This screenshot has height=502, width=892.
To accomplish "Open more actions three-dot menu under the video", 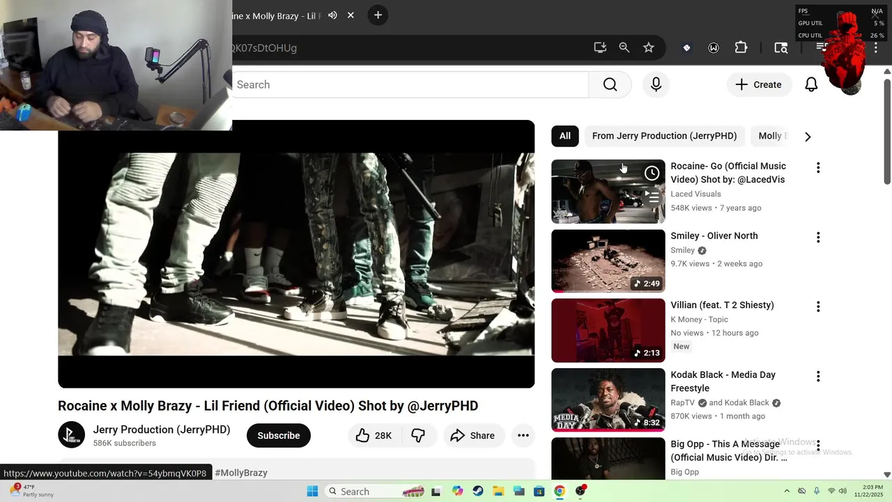I will point(523,435).
